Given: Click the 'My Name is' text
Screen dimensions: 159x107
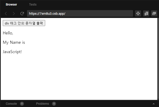Looking at the screenshot, I should click(x=14, y=42).
